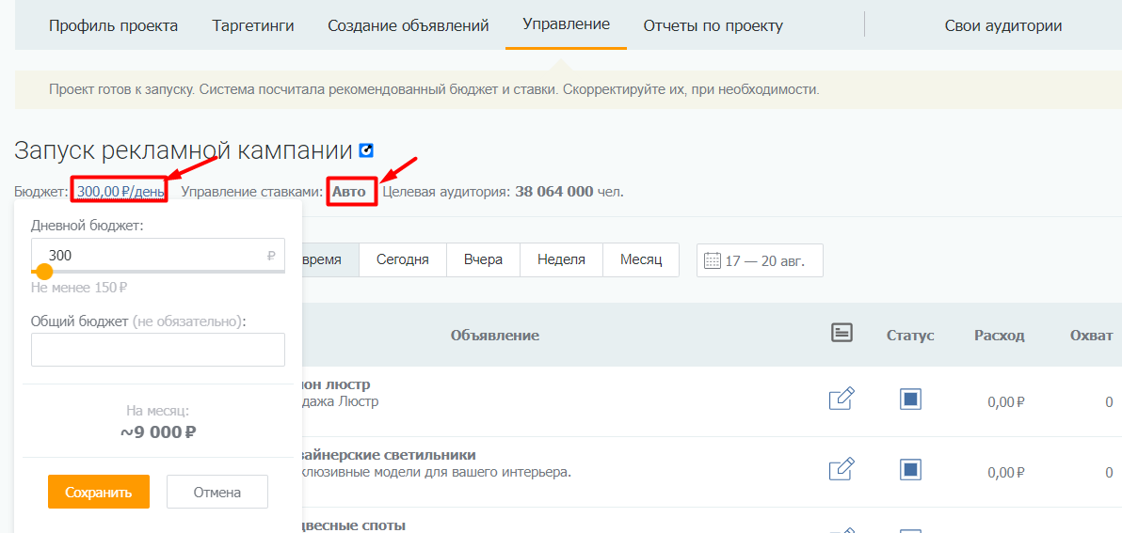The height and width of the screenshot is (533, 1122).
Task: Edit the first ad with pencil icon
Action: click(x=841, y=400)
